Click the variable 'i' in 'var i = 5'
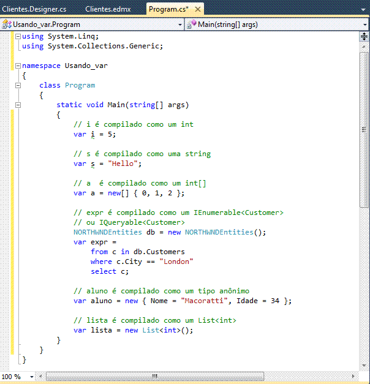The image size is (370, 384). [x=92, y=135]
